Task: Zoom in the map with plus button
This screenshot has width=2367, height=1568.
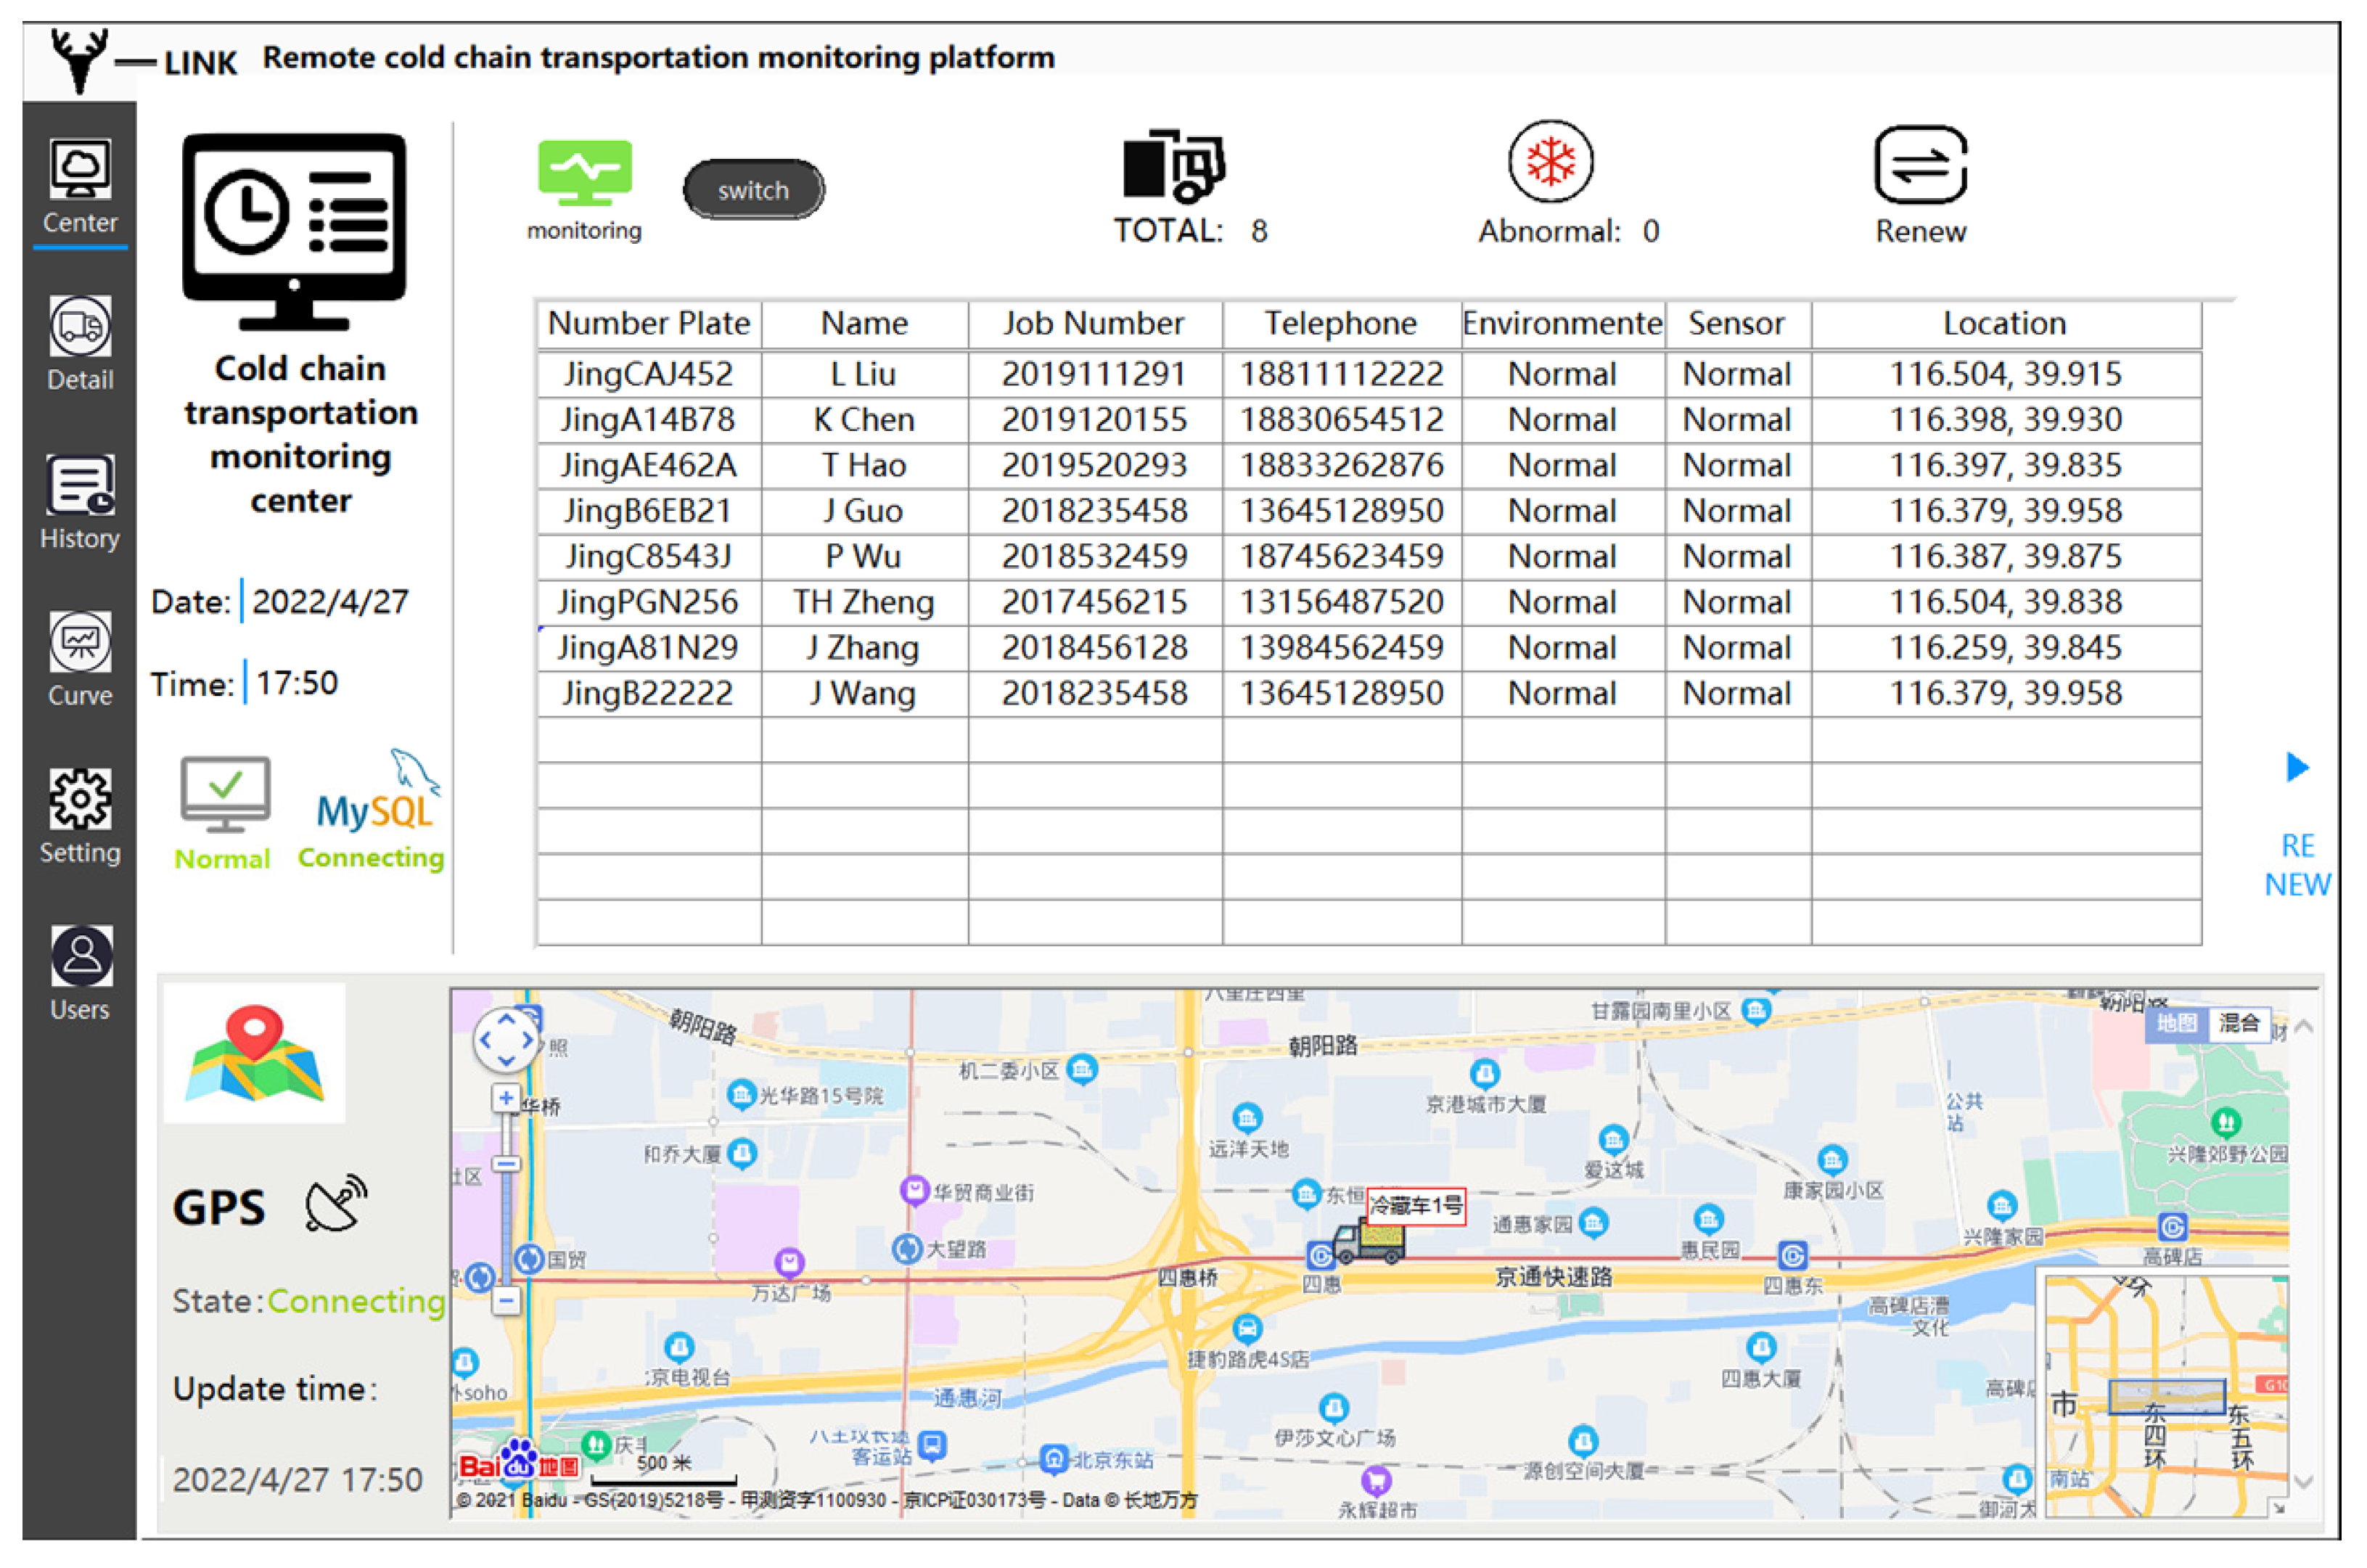Action: pyautogui.click(x=506, y=1099)
